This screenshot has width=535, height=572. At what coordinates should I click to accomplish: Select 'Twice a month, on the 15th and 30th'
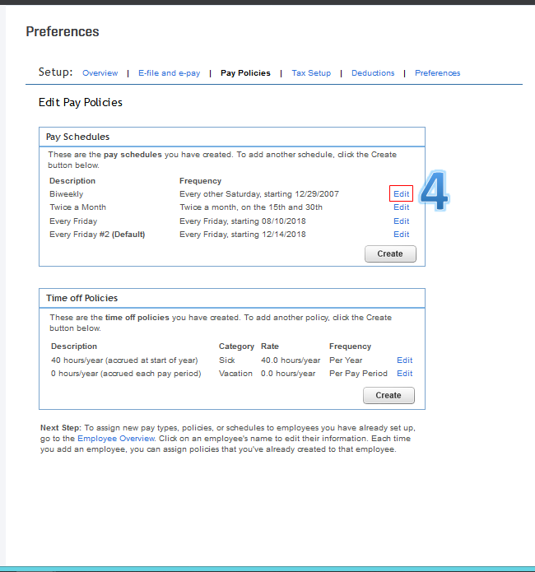[x=251, y=207]
